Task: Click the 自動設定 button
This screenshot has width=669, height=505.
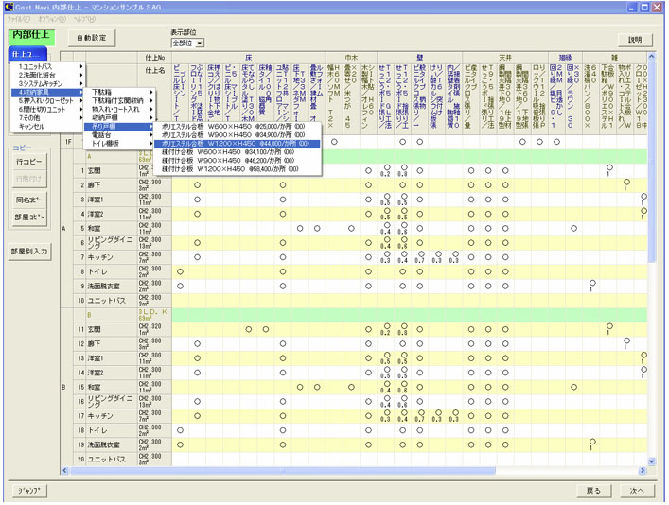Action: click(x=92, y=38)
